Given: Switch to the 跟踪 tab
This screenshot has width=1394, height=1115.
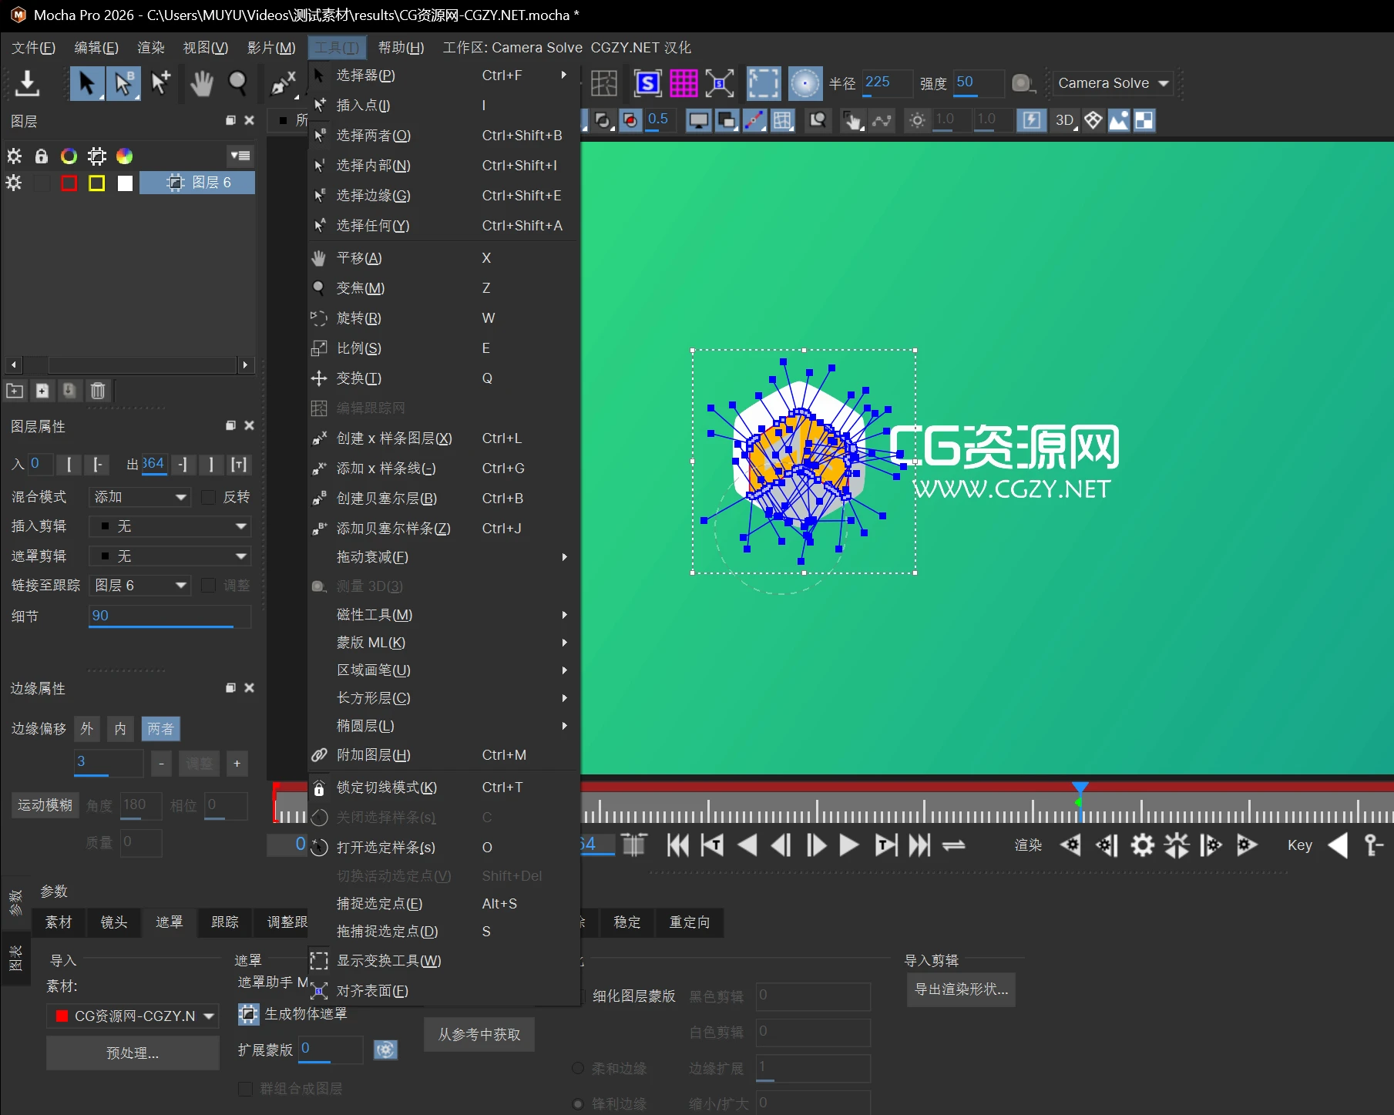Looking at the screenshot, I should [x=224, y=922].
